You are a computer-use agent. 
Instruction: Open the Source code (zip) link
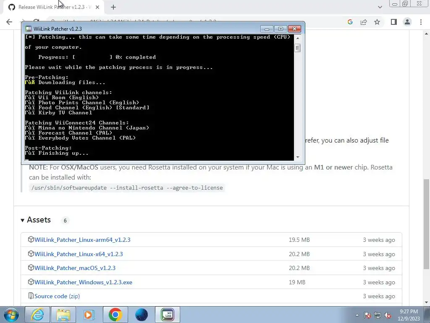coord(57,297)
